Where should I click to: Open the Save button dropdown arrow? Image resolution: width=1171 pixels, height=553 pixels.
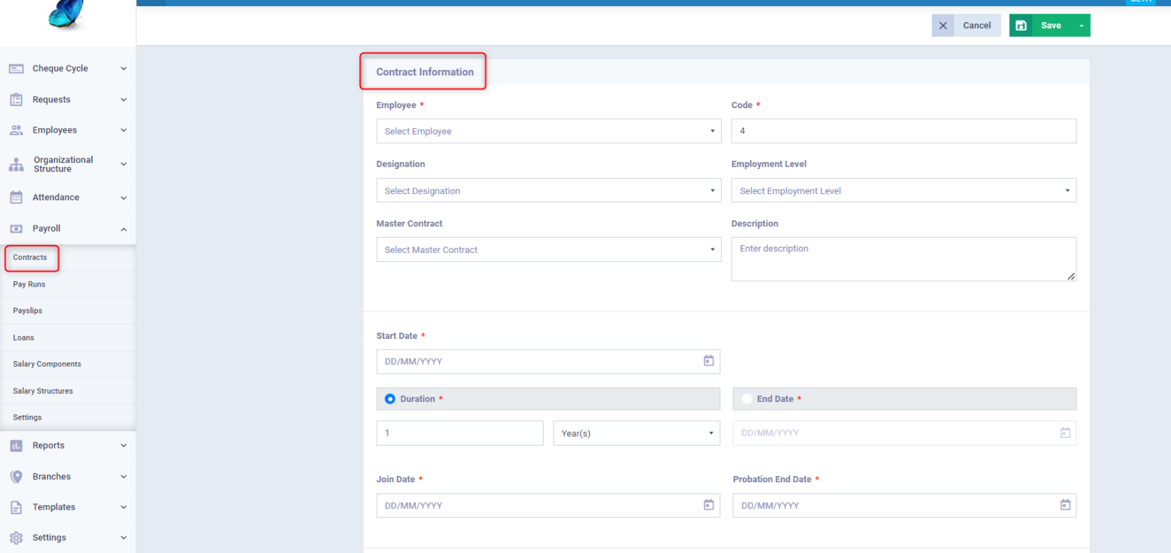1081,25
